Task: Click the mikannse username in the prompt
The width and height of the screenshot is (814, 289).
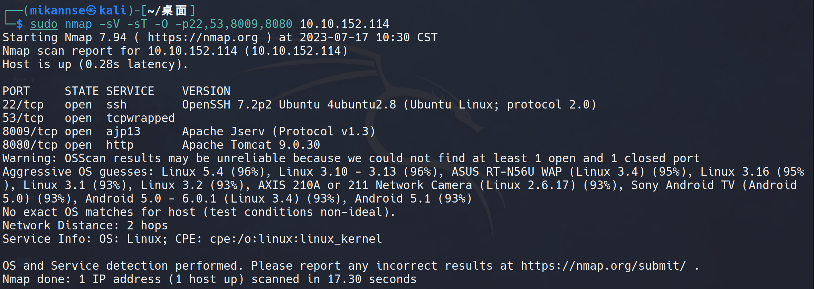Action: 57,11
